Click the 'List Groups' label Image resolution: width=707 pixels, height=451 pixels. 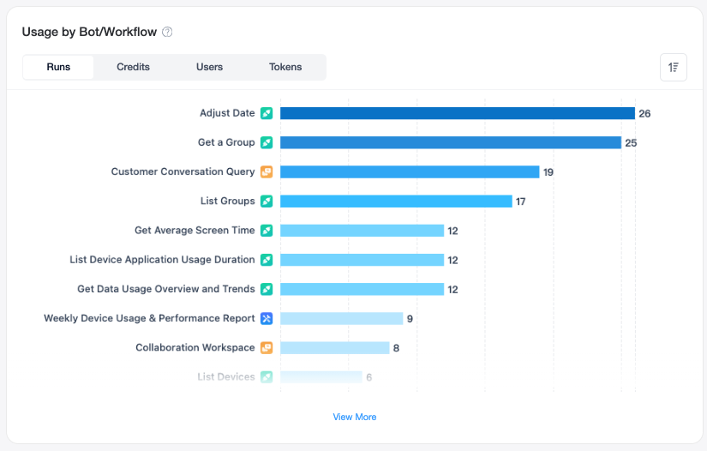(228, 201)
